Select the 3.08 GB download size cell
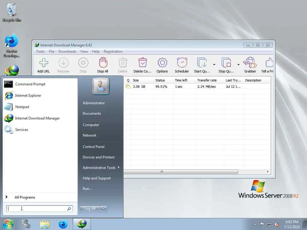 [139, 87]
